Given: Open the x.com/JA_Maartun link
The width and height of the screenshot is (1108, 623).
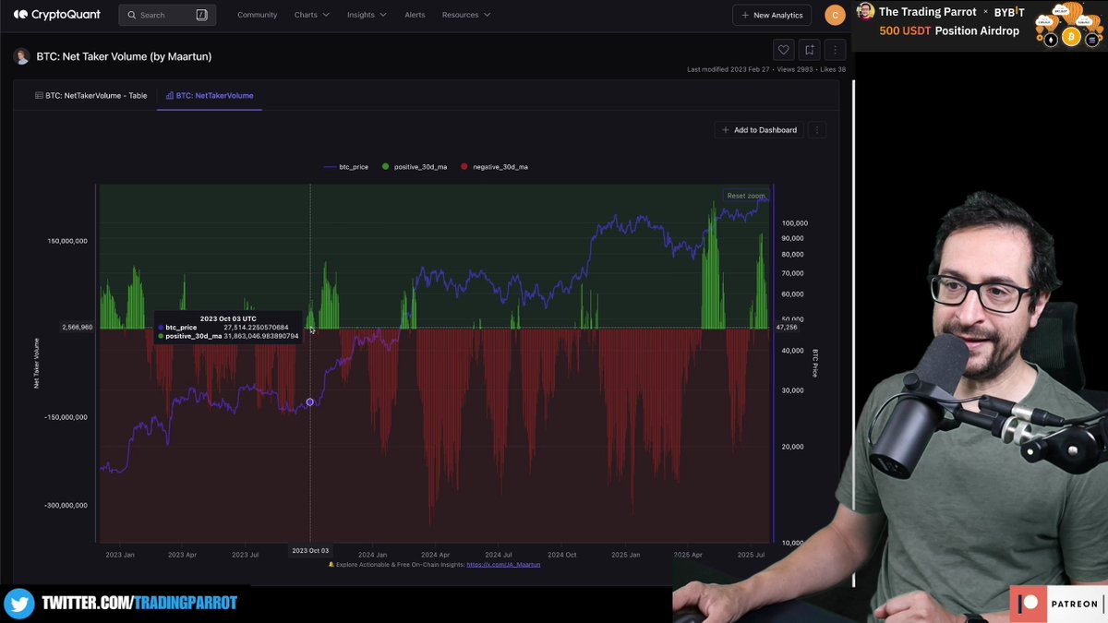Looking at the screenshot, I should click(x=503, y=564).
